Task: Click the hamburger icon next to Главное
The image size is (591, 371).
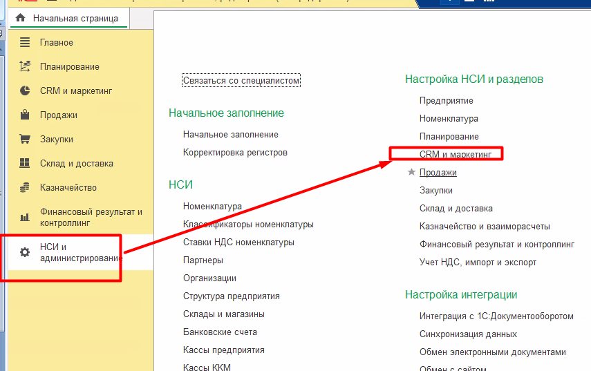Action: tap(25, 43)
